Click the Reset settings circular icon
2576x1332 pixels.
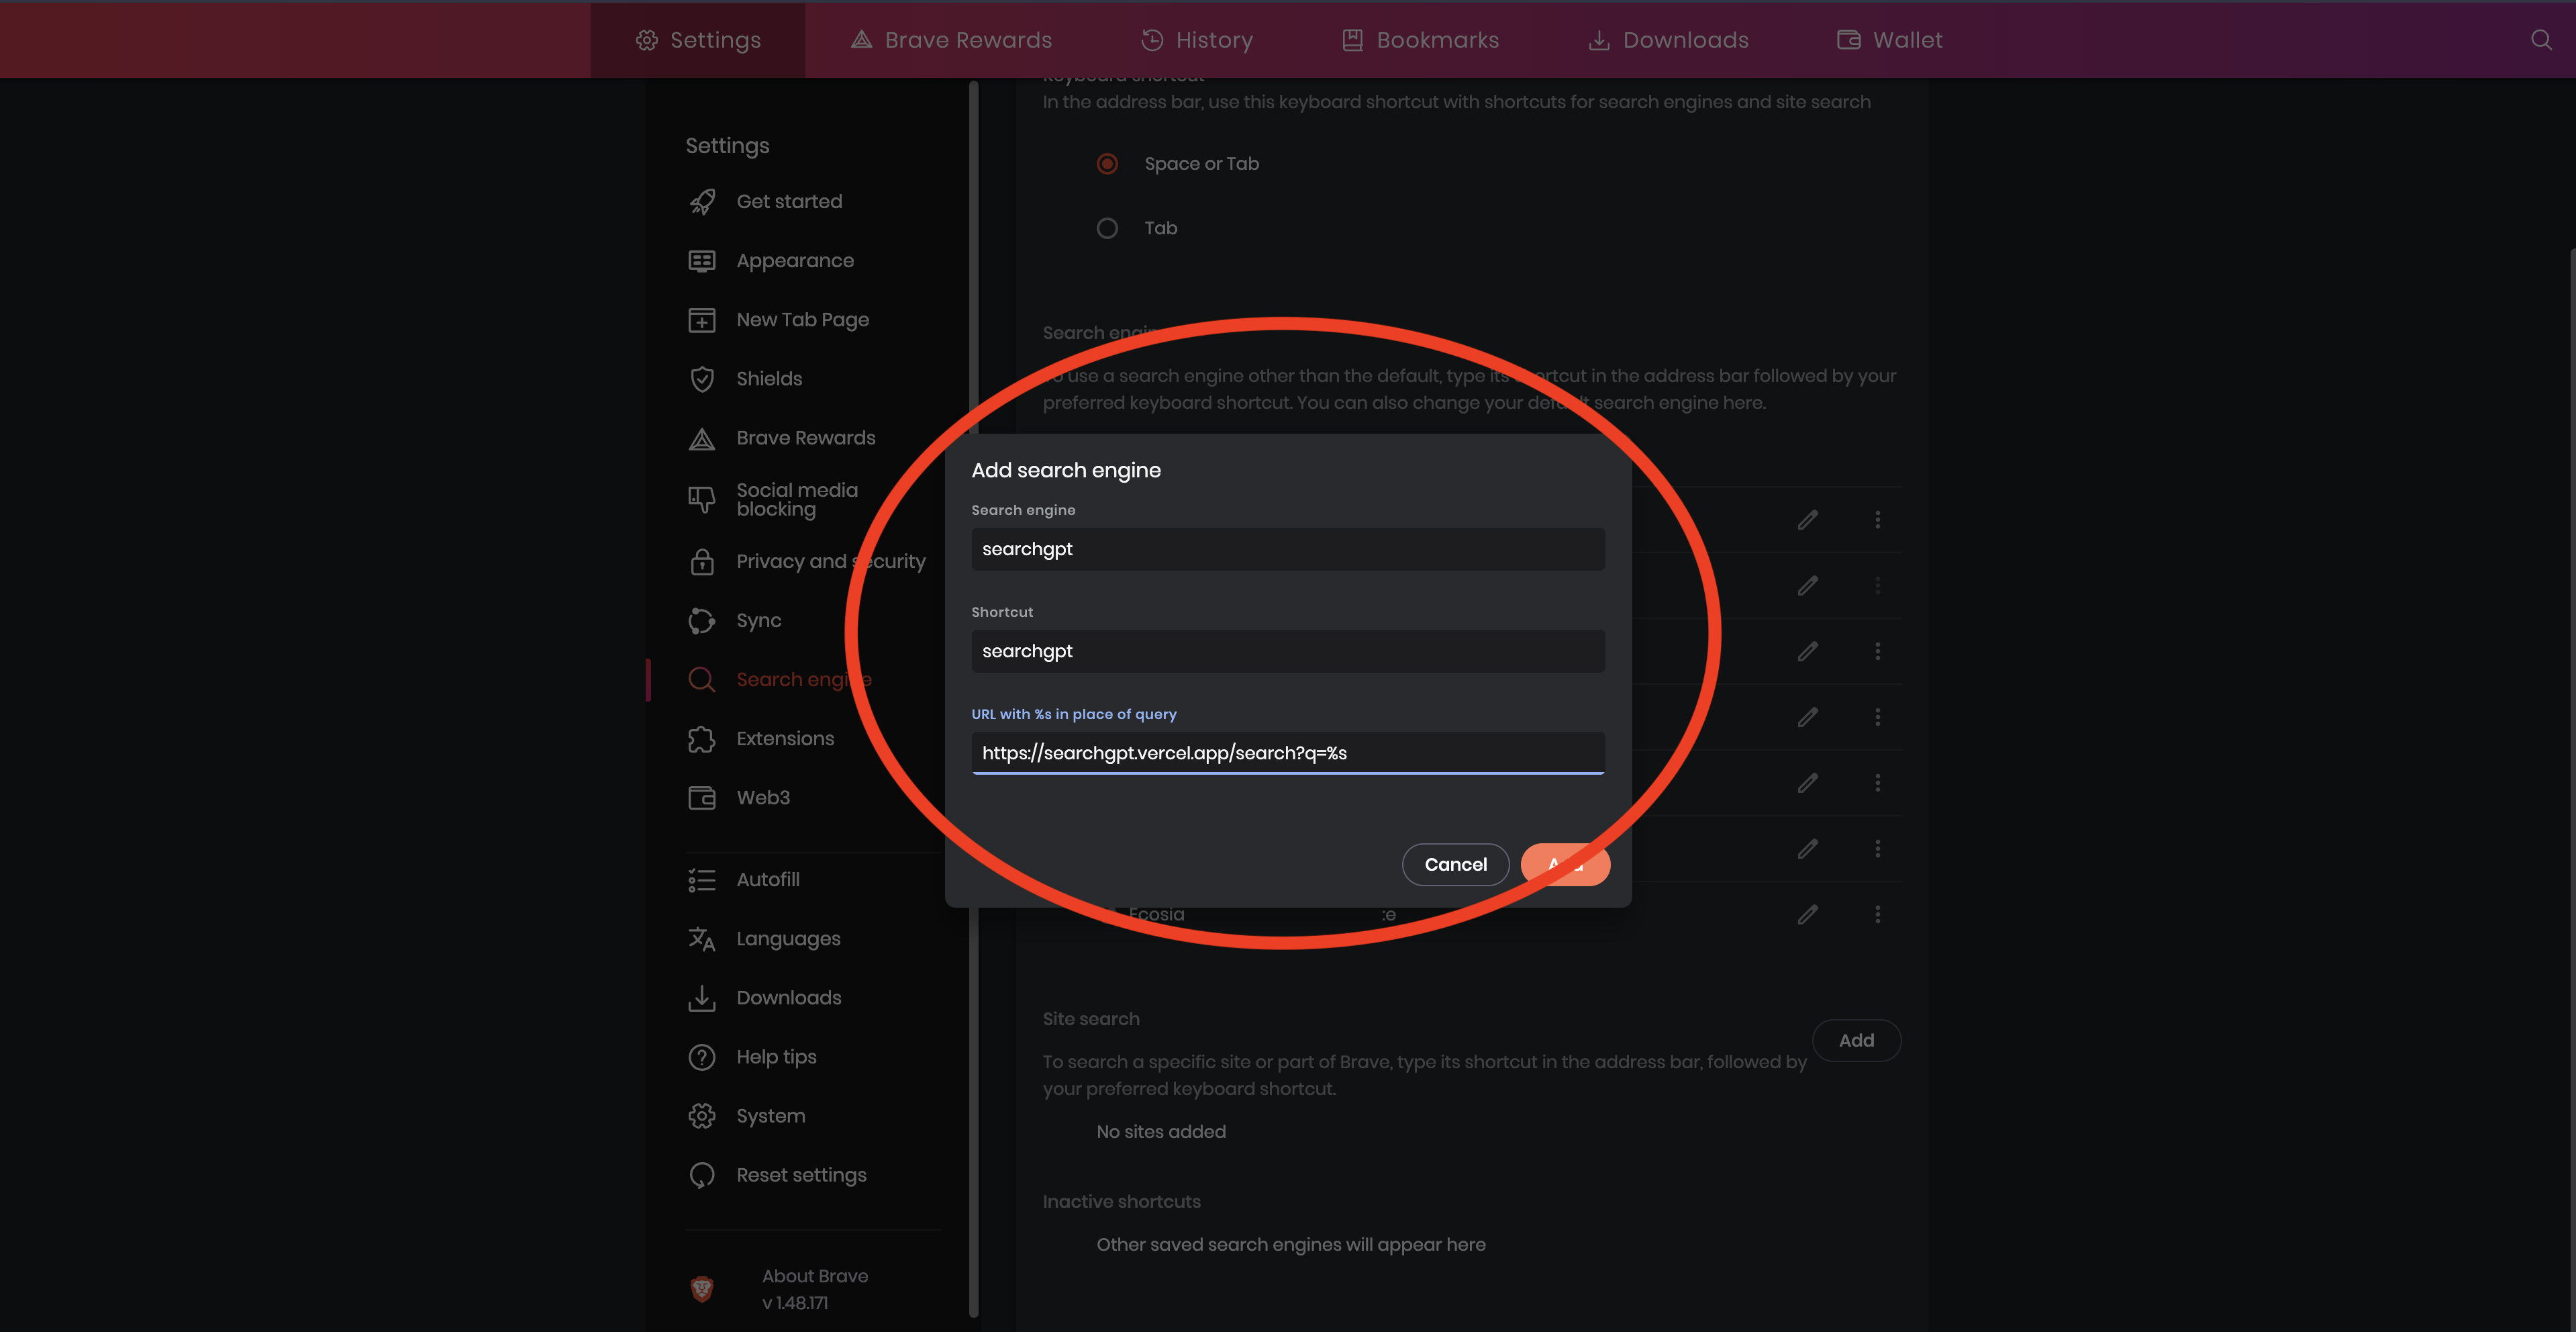pos(703,1174)
